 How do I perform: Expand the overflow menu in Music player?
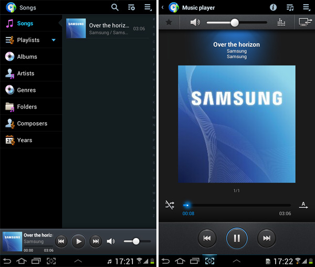pos(306,7)
